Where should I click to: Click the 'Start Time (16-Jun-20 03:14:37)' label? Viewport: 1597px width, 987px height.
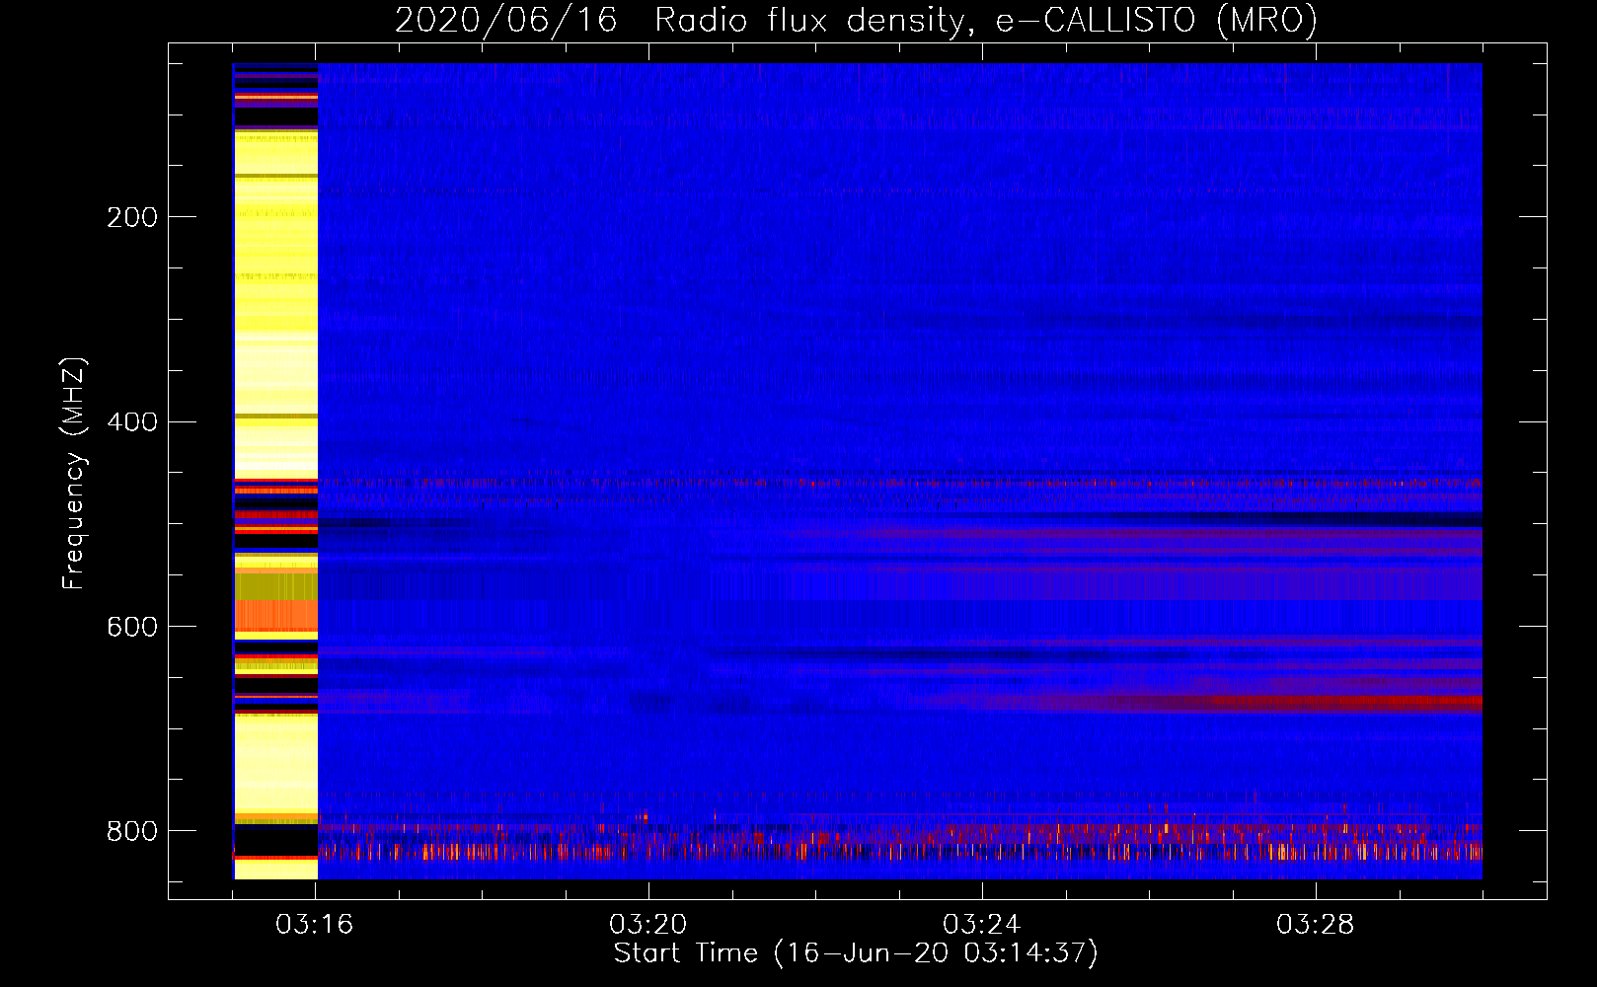[x=856, y=953]
